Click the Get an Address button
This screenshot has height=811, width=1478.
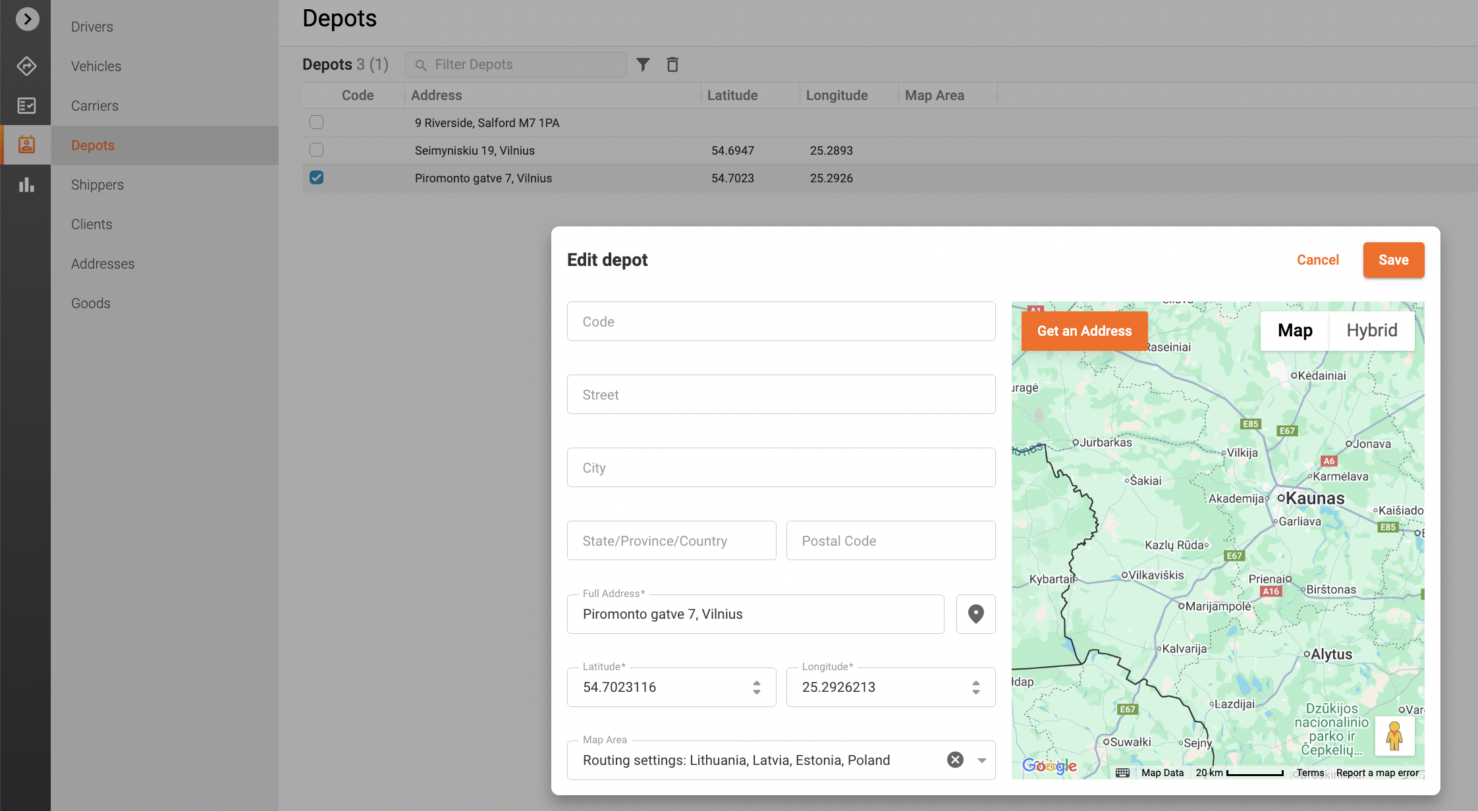click(x=1084, y=331)
